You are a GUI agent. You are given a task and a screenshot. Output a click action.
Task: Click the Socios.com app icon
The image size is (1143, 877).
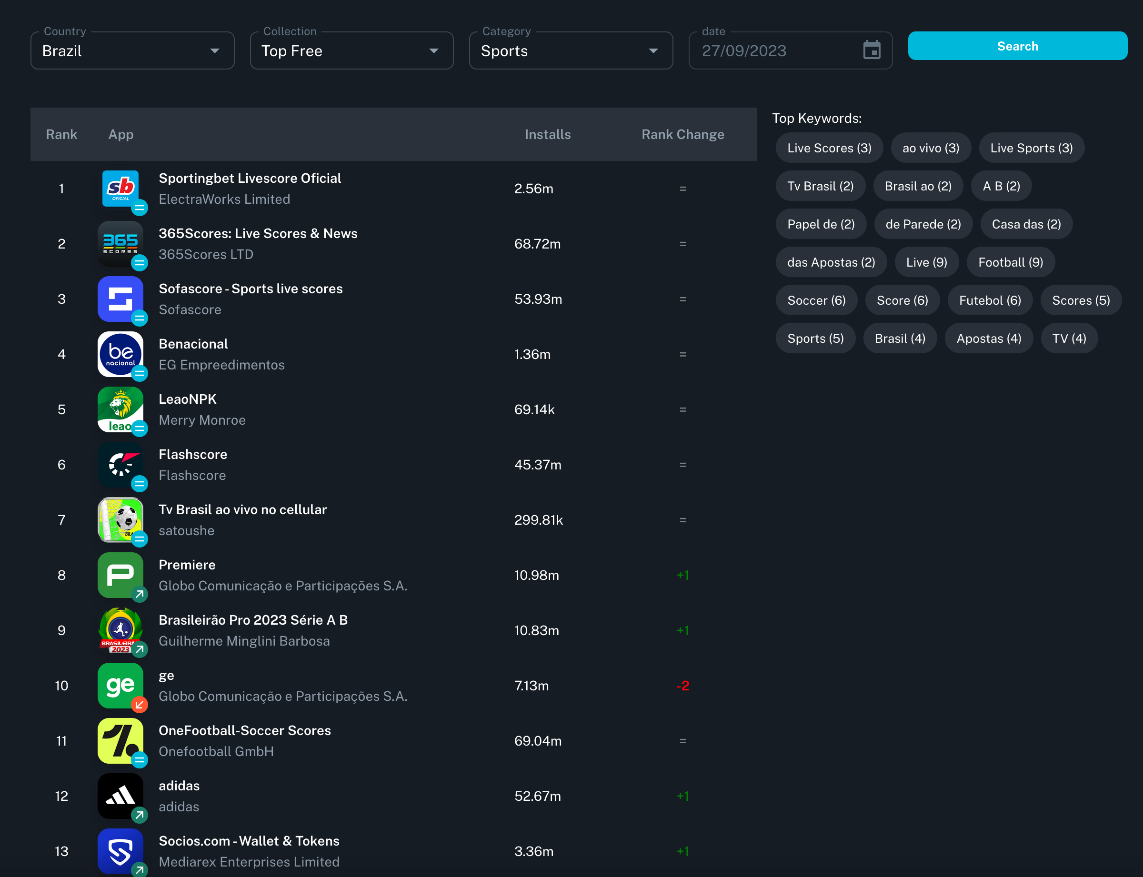click(120, 852)
